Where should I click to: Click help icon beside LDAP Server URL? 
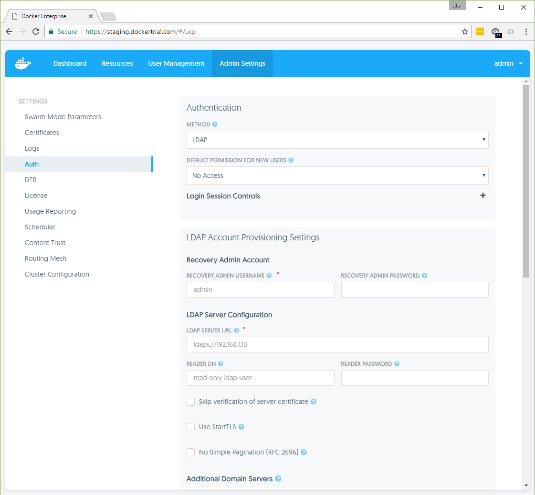237,330
